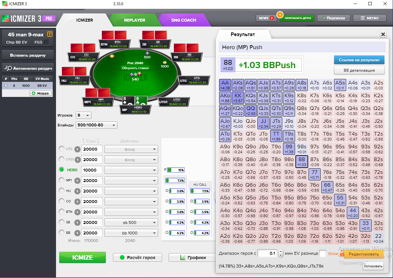This screenshot has height=278, width=393.
Task: Open the Блайнды 500/1000-60 dropdown
Action: tap(96, 125)
